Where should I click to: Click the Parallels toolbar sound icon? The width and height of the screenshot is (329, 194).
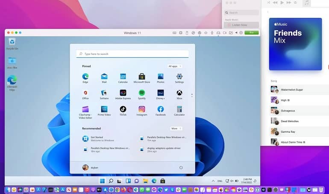point(206,33)
